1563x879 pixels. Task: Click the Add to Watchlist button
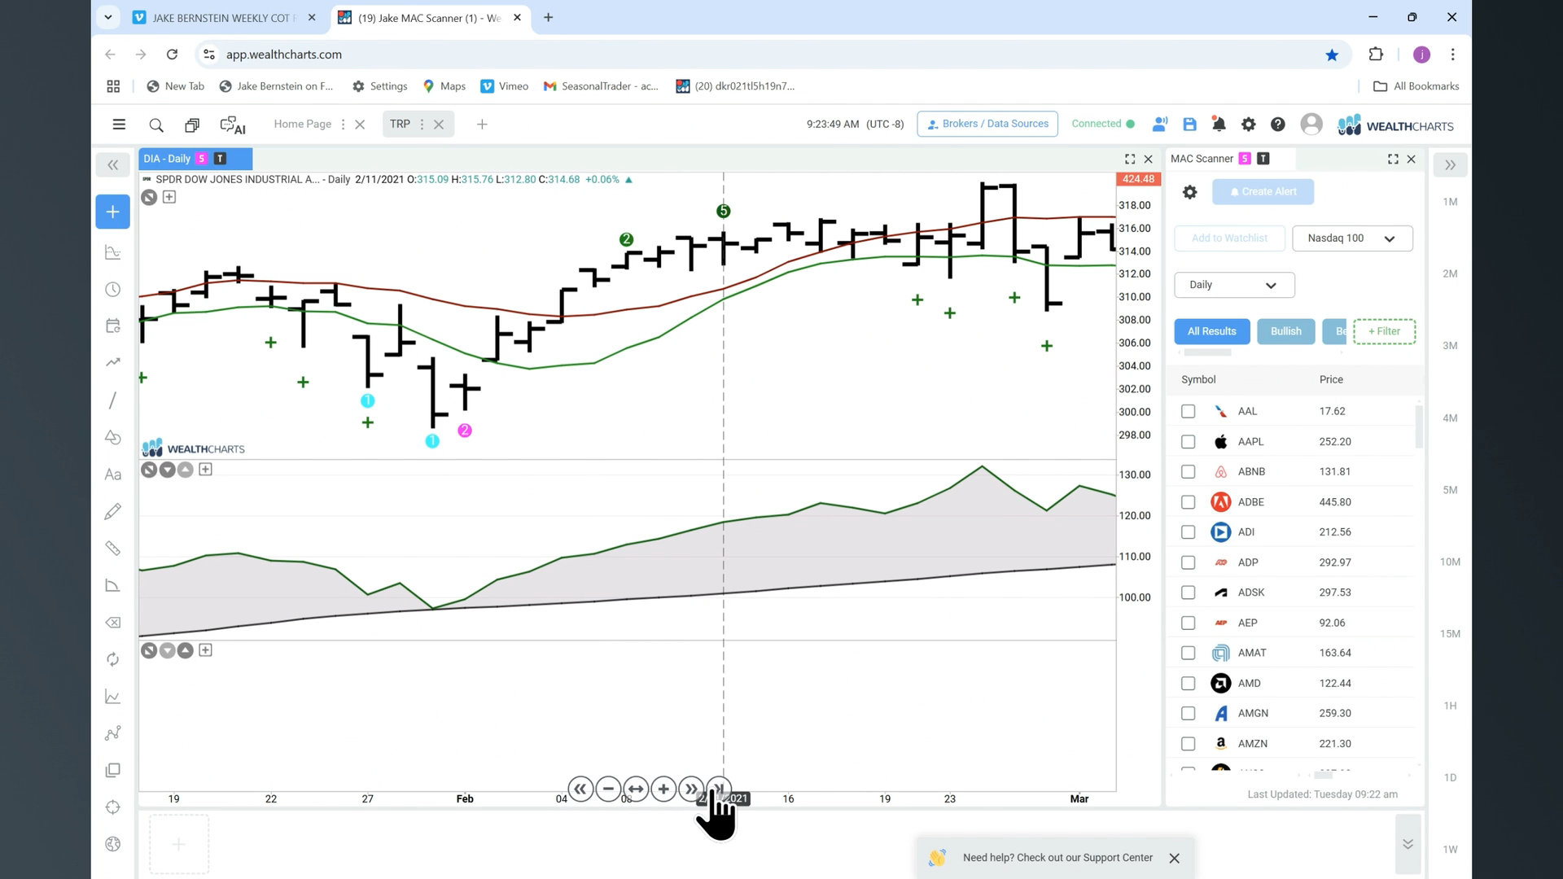(x=1229, y=238)
